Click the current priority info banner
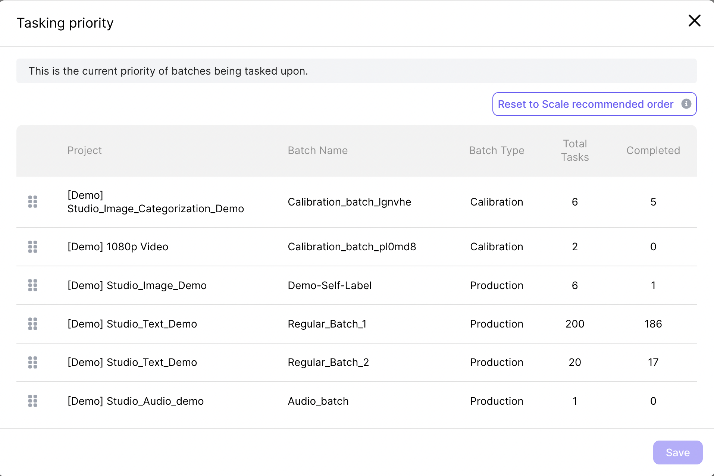This screenshot has width=714, height=476. (356, 71)
